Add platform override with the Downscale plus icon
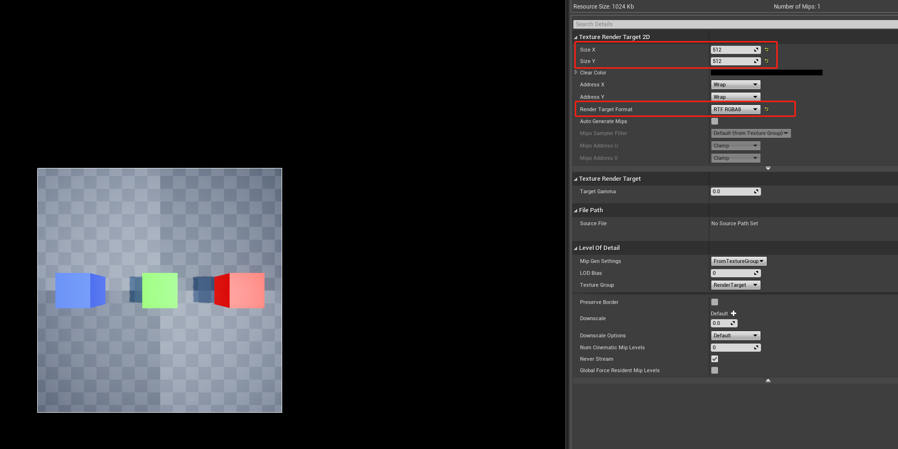This screenshot has height=449, width=898. click(x=733, y=313)
